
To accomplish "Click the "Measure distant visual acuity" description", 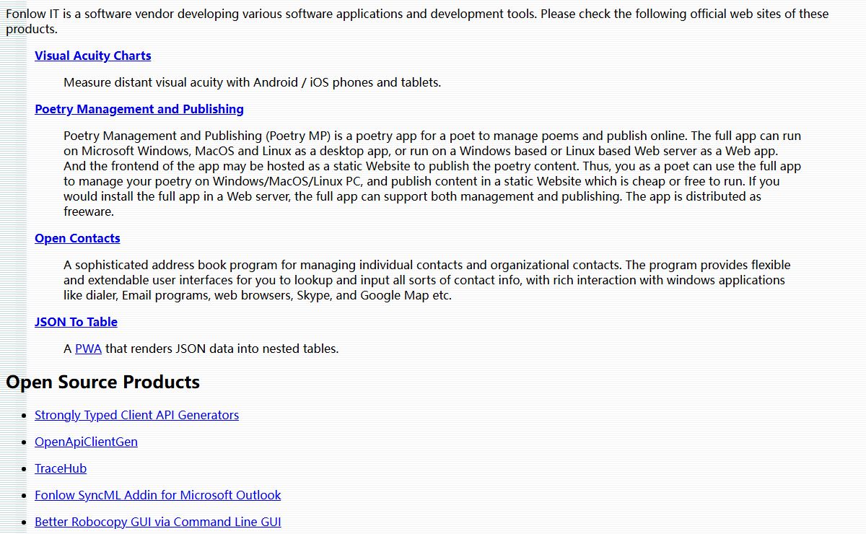I will pos(252,82).
